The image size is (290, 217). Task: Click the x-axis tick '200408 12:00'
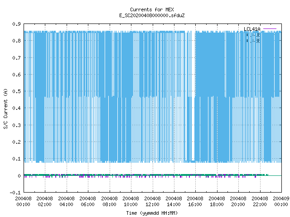(x=152, y=202)
